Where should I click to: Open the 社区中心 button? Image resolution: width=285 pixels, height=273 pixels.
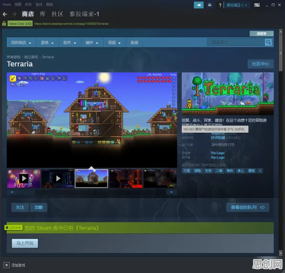pos(261,64)
